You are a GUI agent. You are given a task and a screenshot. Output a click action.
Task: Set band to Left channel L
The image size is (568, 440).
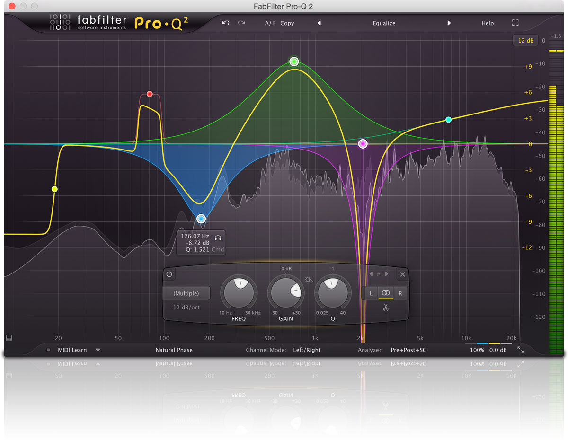pyautogui.click(x=371, y=293)
